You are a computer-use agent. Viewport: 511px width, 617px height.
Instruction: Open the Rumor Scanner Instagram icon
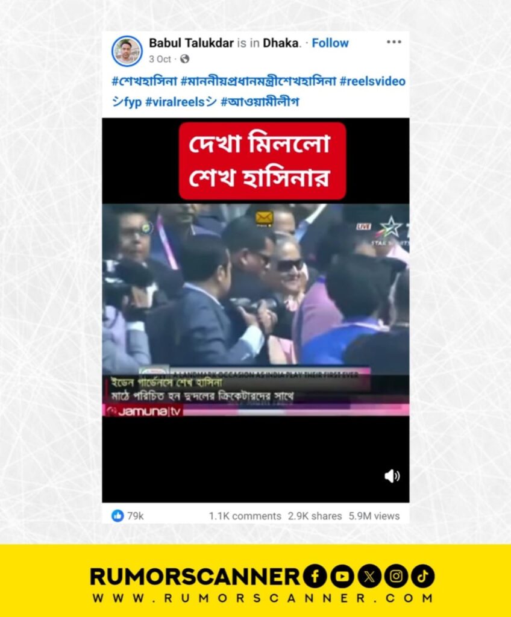click(396, 576)
